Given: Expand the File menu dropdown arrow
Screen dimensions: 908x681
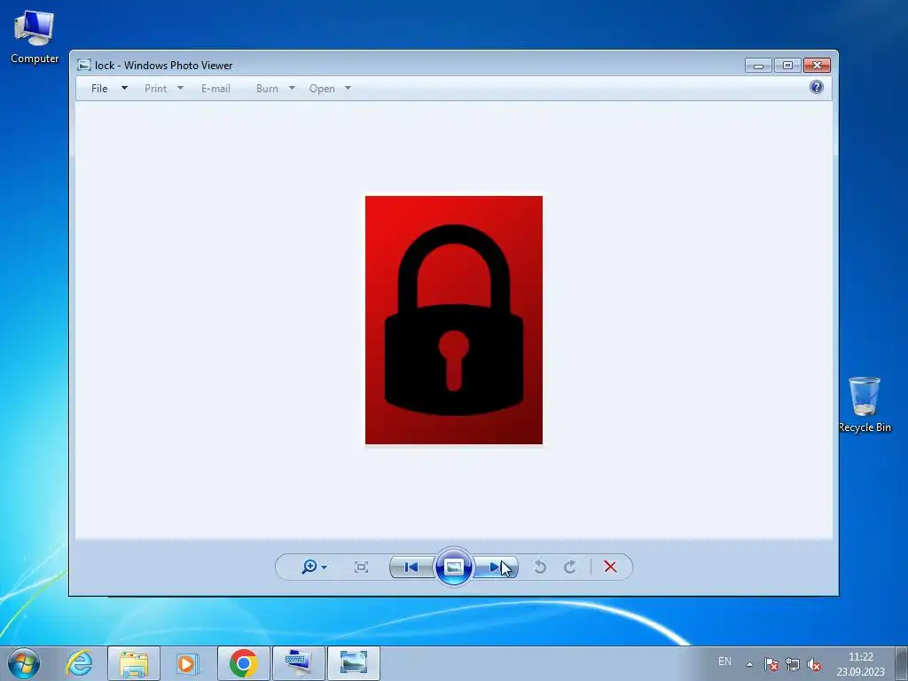Looking at the screenshot, I should click(124, 88).
